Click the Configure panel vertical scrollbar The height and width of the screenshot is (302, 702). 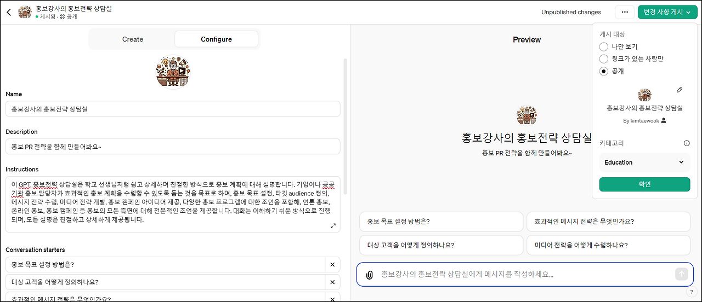(345, 126)
